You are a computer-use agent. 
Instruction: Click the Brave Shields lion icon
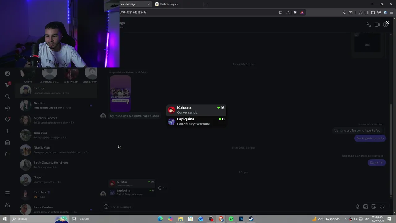pos(295,12)
